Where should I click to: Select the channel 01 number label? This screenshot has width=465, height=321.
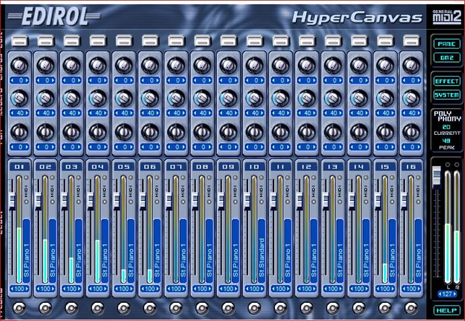(x=20, y=167)
